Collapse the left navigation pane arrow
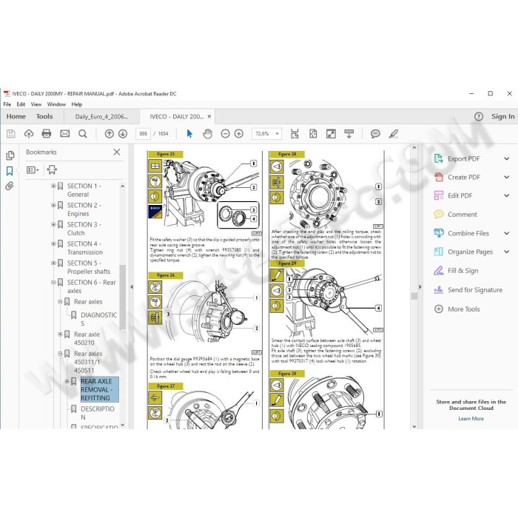 132,287
